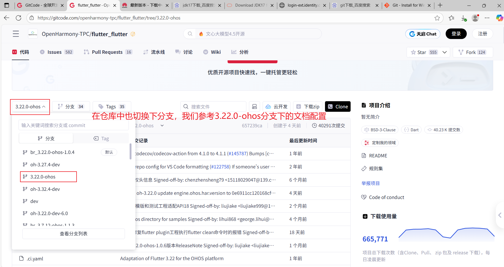
Task: Click the OpenHarmony-TPC organization logo
Action: [x=33, y=34]
